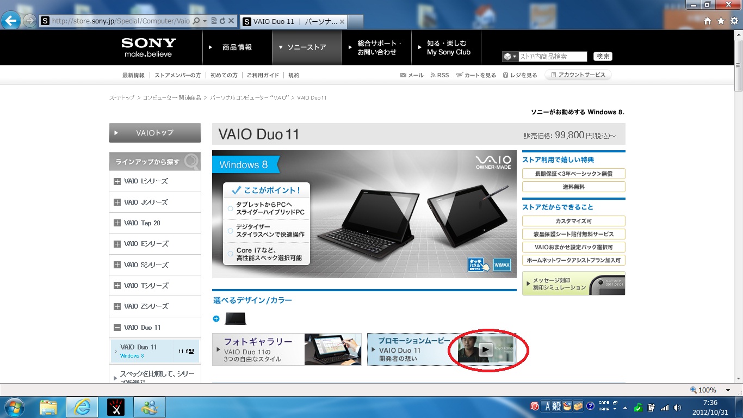Select the VAIO Duo 11 browser tab

293,21
